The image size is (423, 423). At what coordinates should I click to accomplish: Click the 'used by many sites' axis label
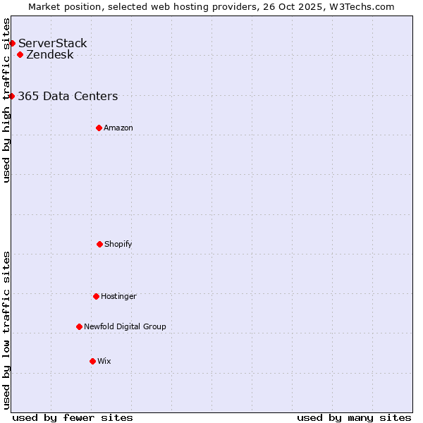[354, 417]
